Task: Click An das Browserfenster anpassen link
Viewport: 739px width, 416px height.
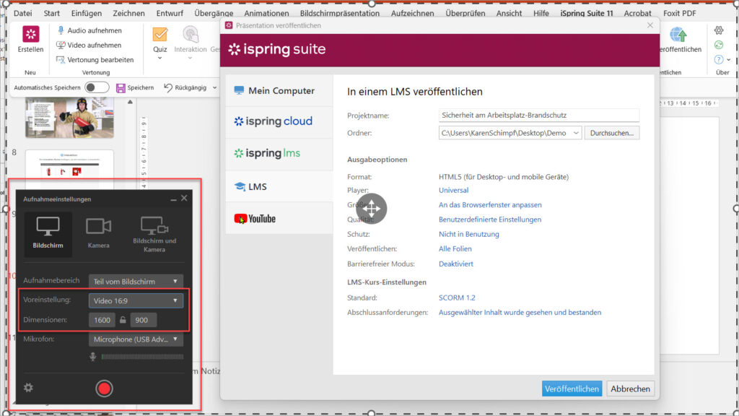Action: click(490, 204)
